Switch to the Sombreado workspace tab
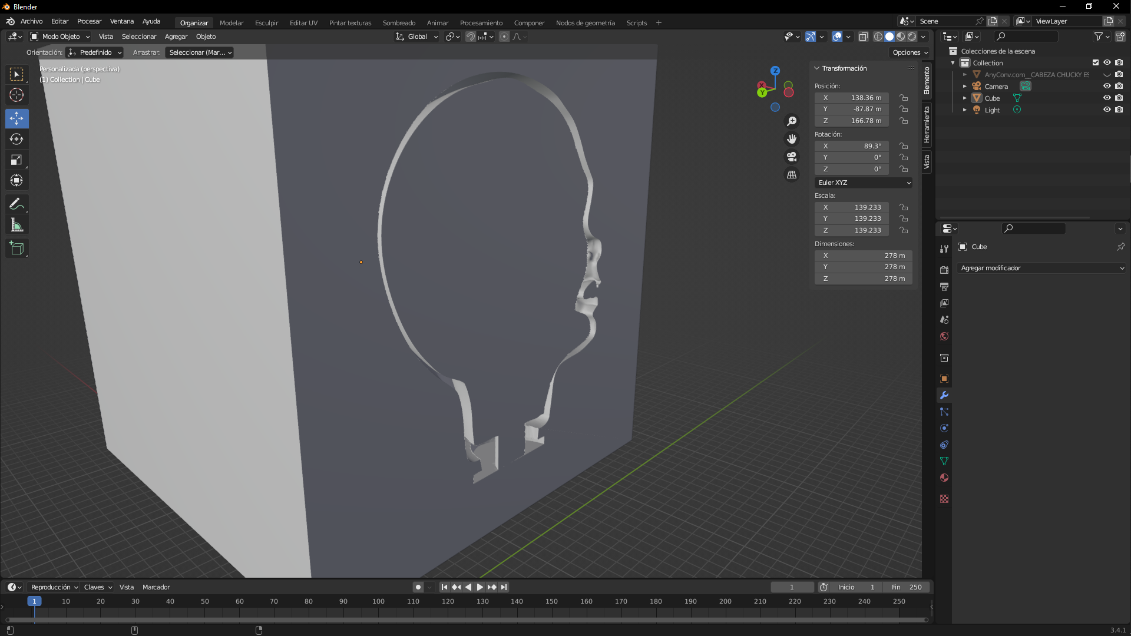 coord(399,23)
